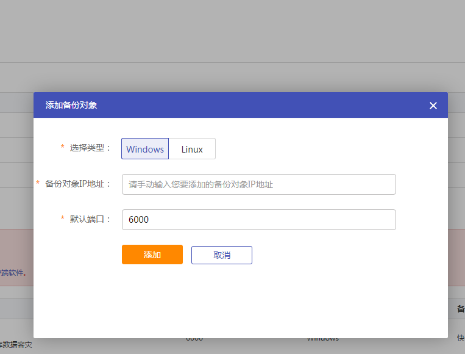Click the blue dialog header bar
This screenshot has height=354, width=465.
244,105
